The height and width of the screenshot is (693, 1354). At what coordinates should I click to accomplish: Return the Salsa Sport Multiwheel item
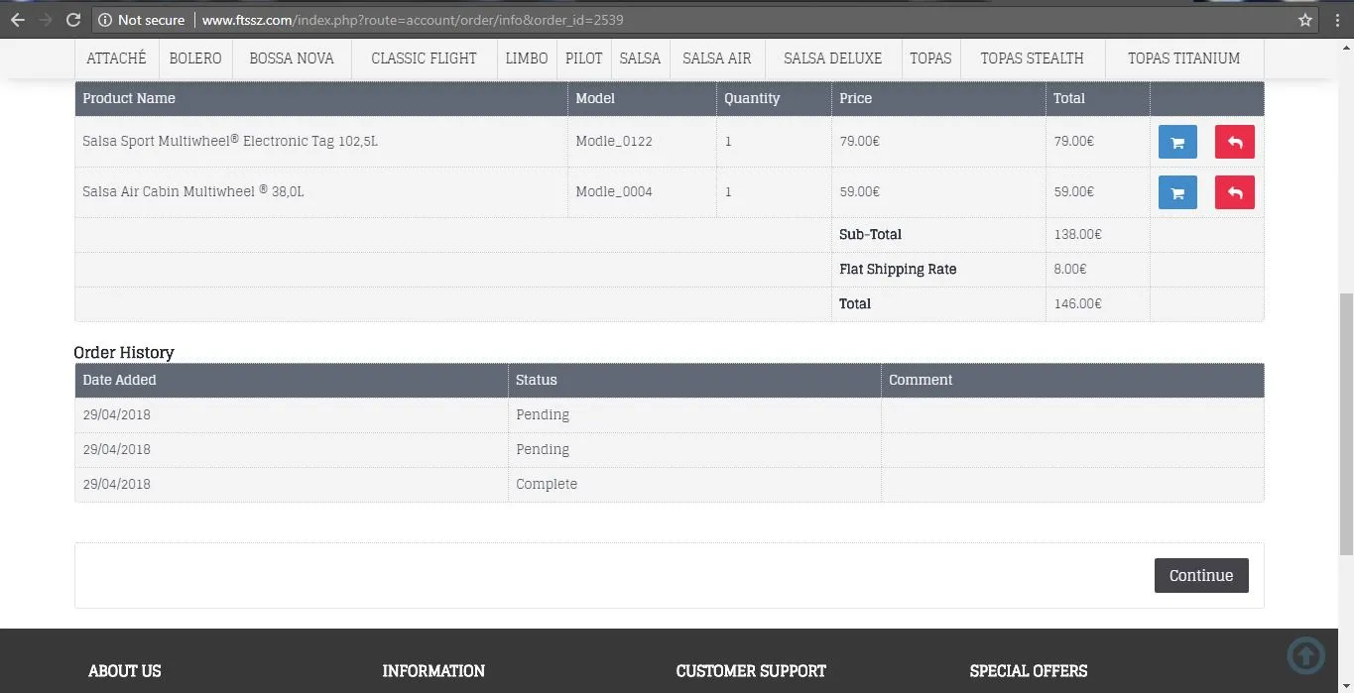pos(1235,142)
